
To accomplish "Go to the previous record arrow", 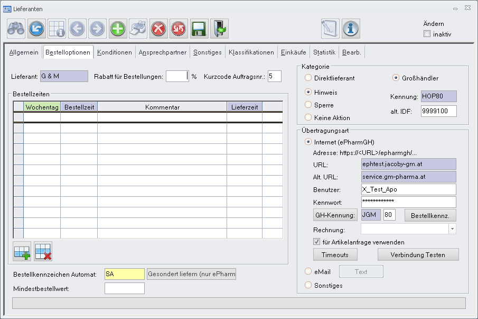I will point(77,29).
